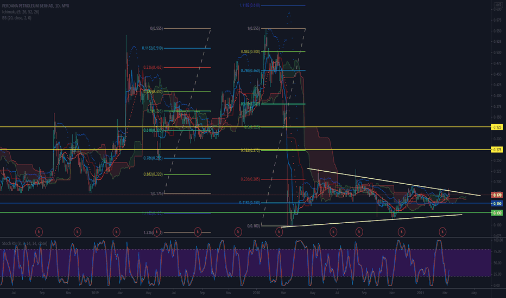Select the 0.618(0.380) Fibonacci label
The height and width of the screenshot is (298, 506).
click(250, 104)
